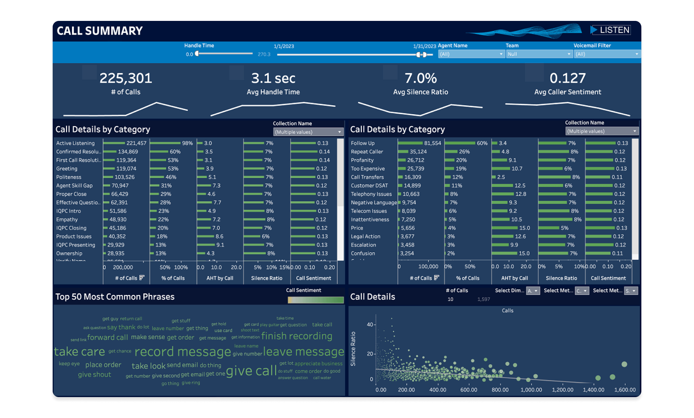Select the Greeting category row

click(196, 169)
